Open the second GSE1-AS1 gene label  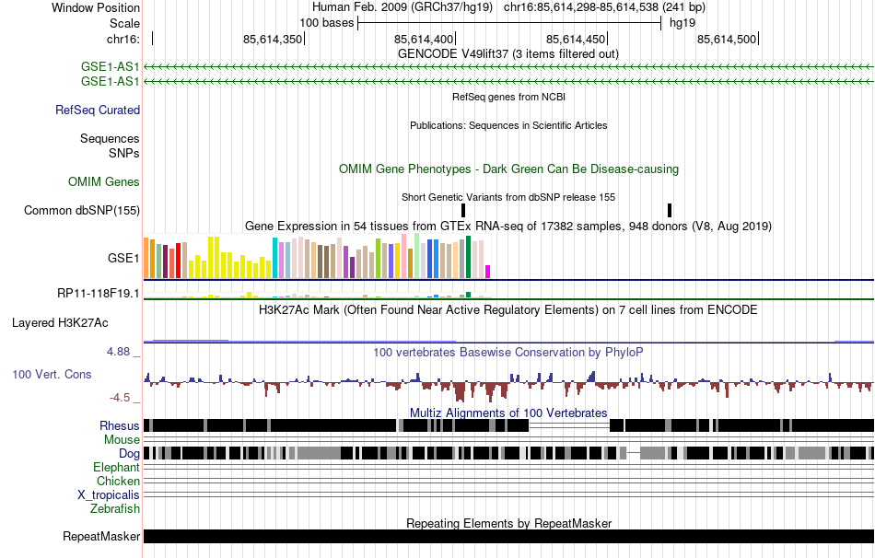point(110,81)
